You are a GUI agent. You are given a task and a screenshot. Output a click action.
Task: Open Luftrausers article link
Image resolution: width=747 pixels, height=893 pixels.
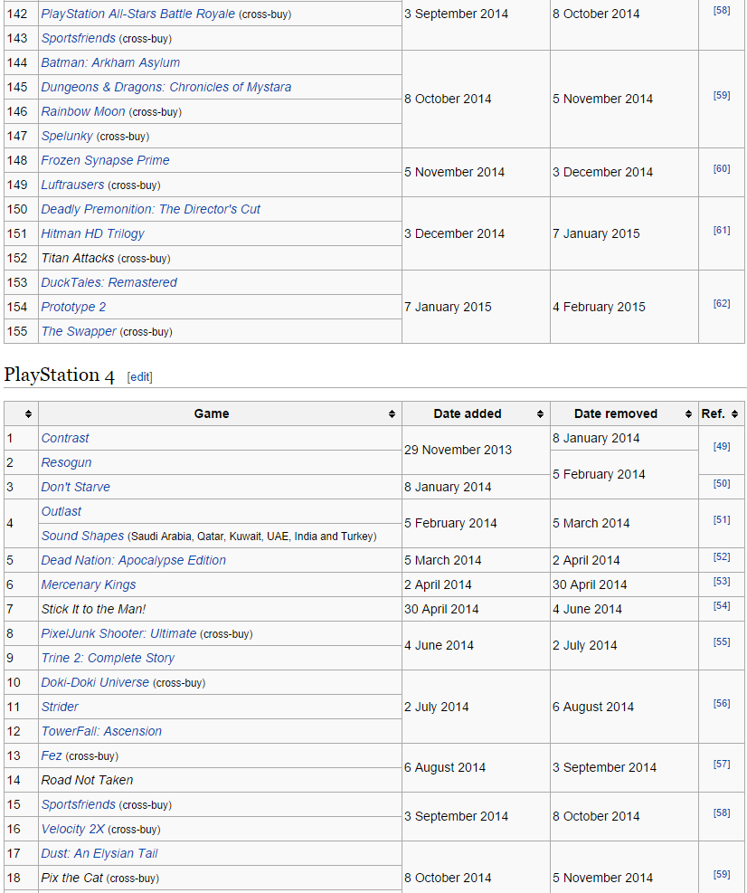point(72,185)
